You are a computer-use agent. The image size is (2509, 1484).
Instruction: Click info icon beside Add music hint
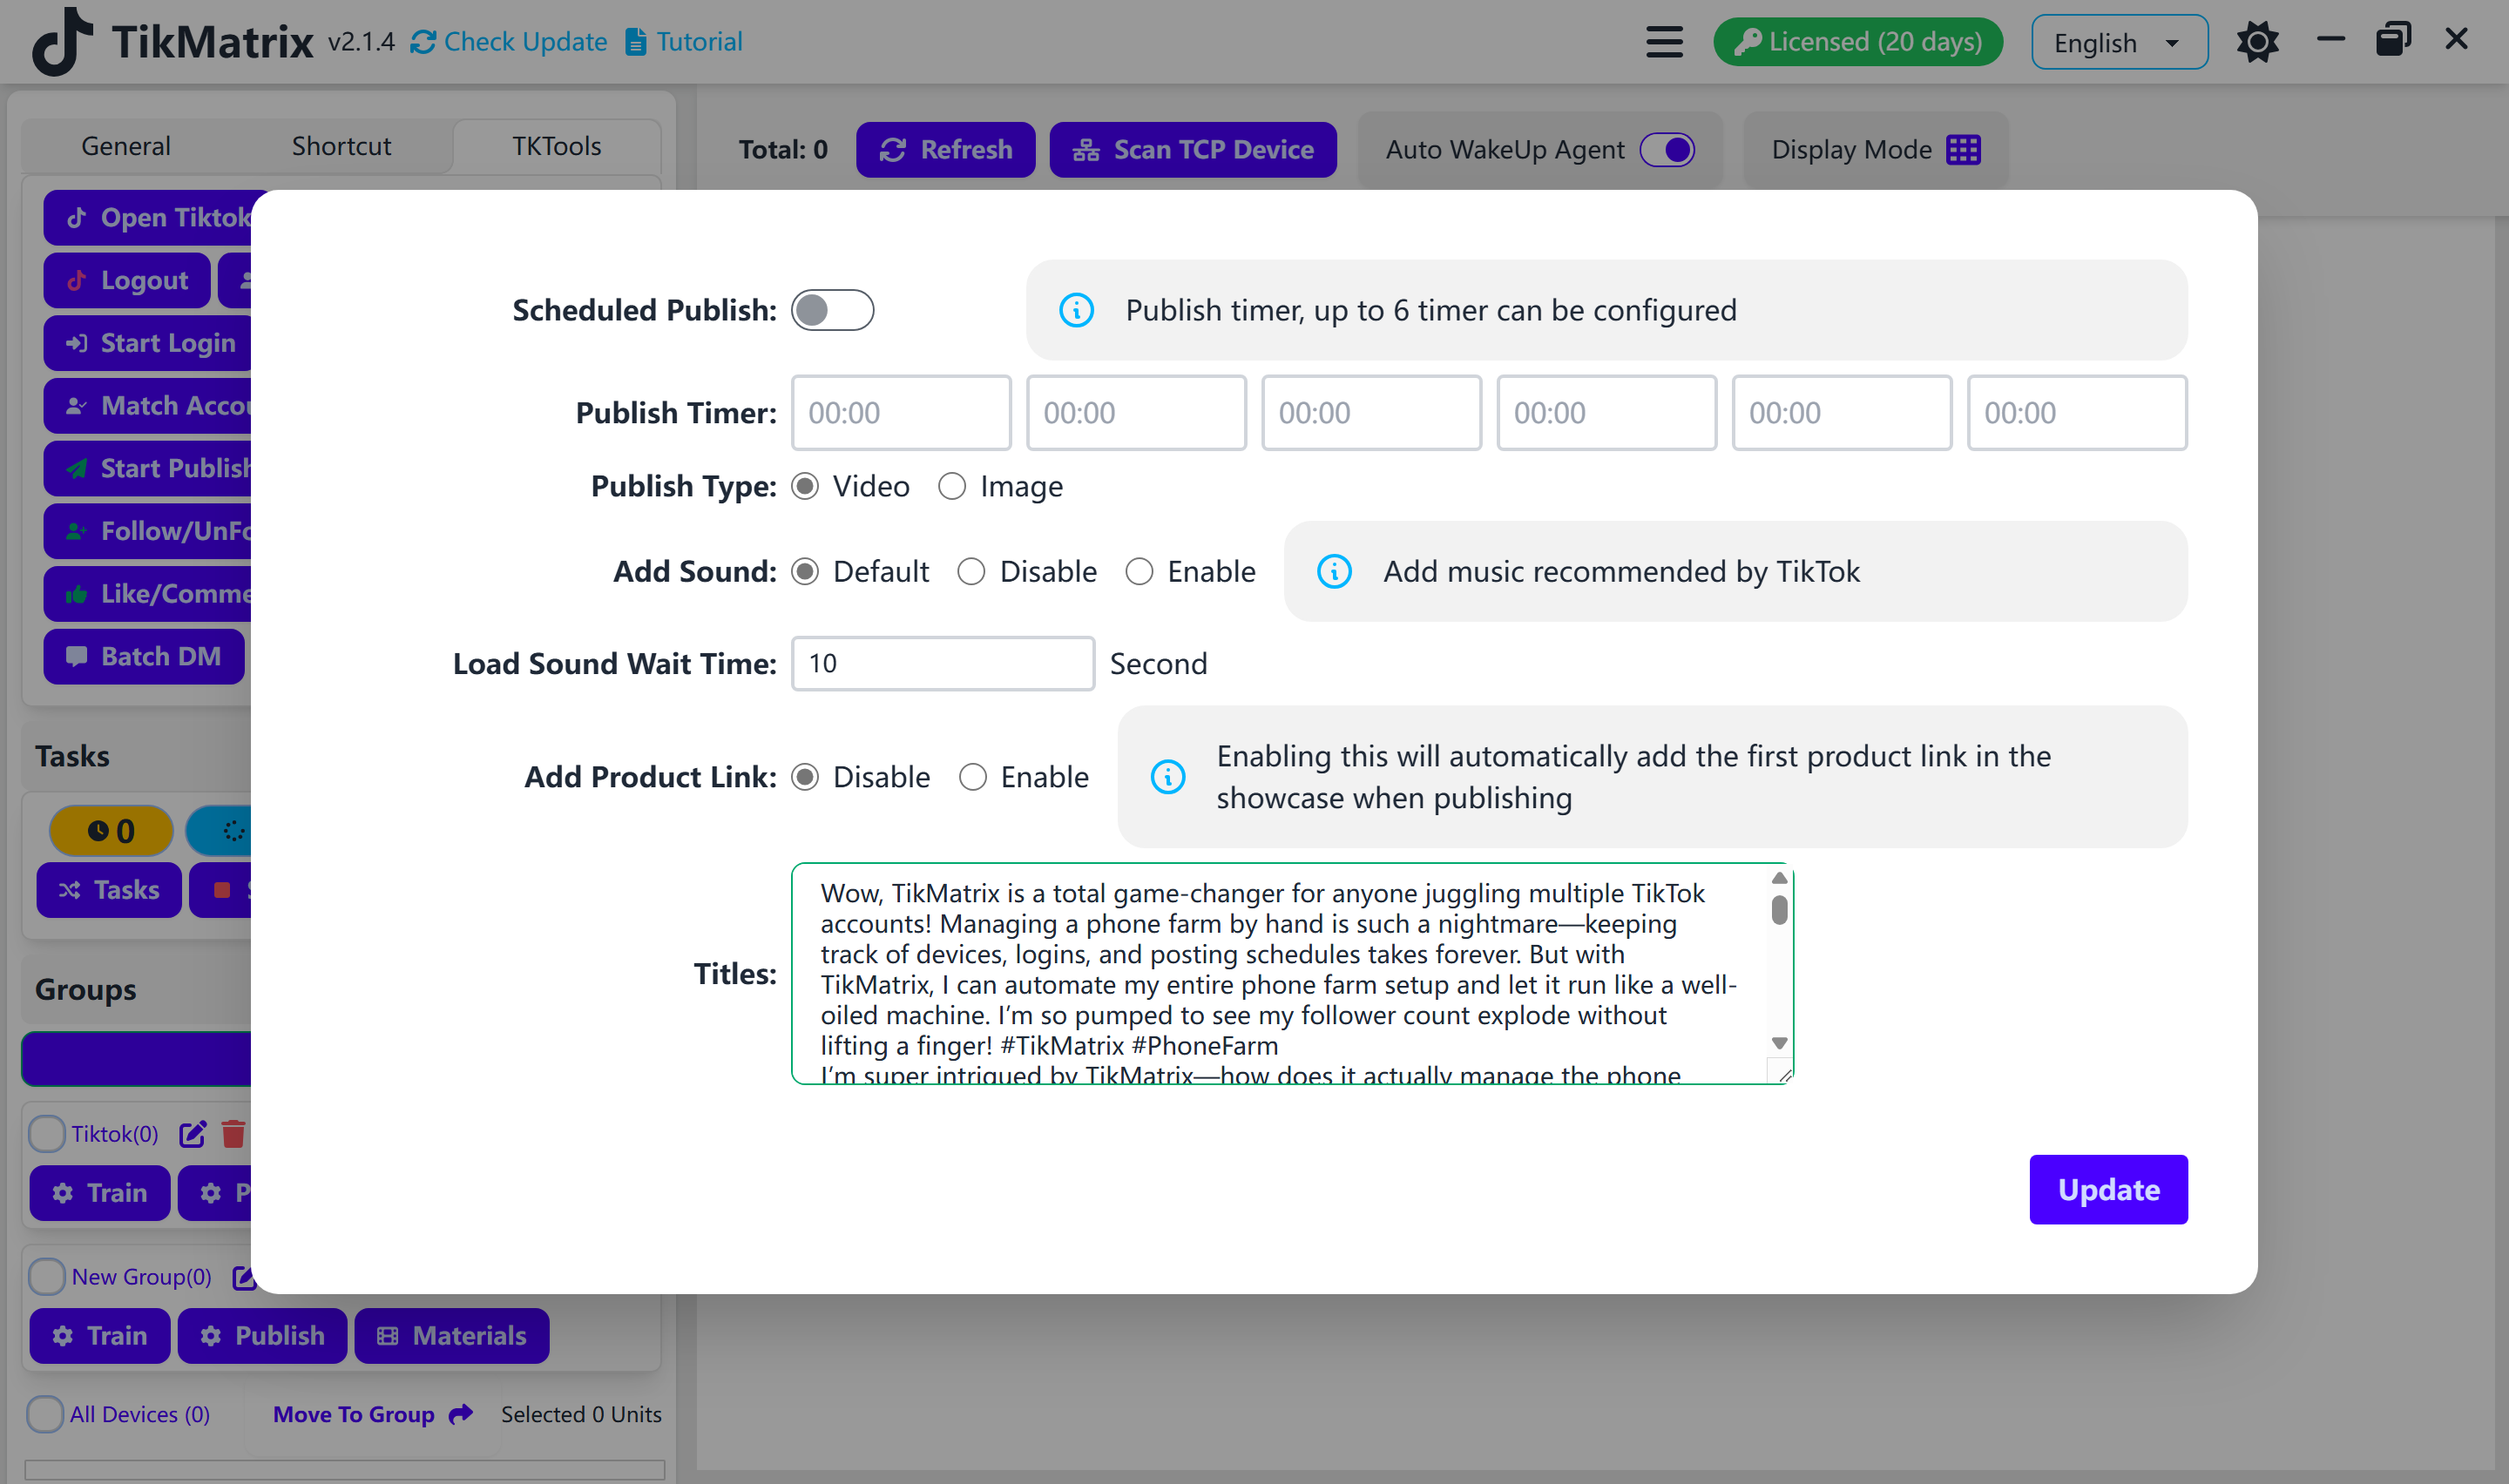[1334, 571]
